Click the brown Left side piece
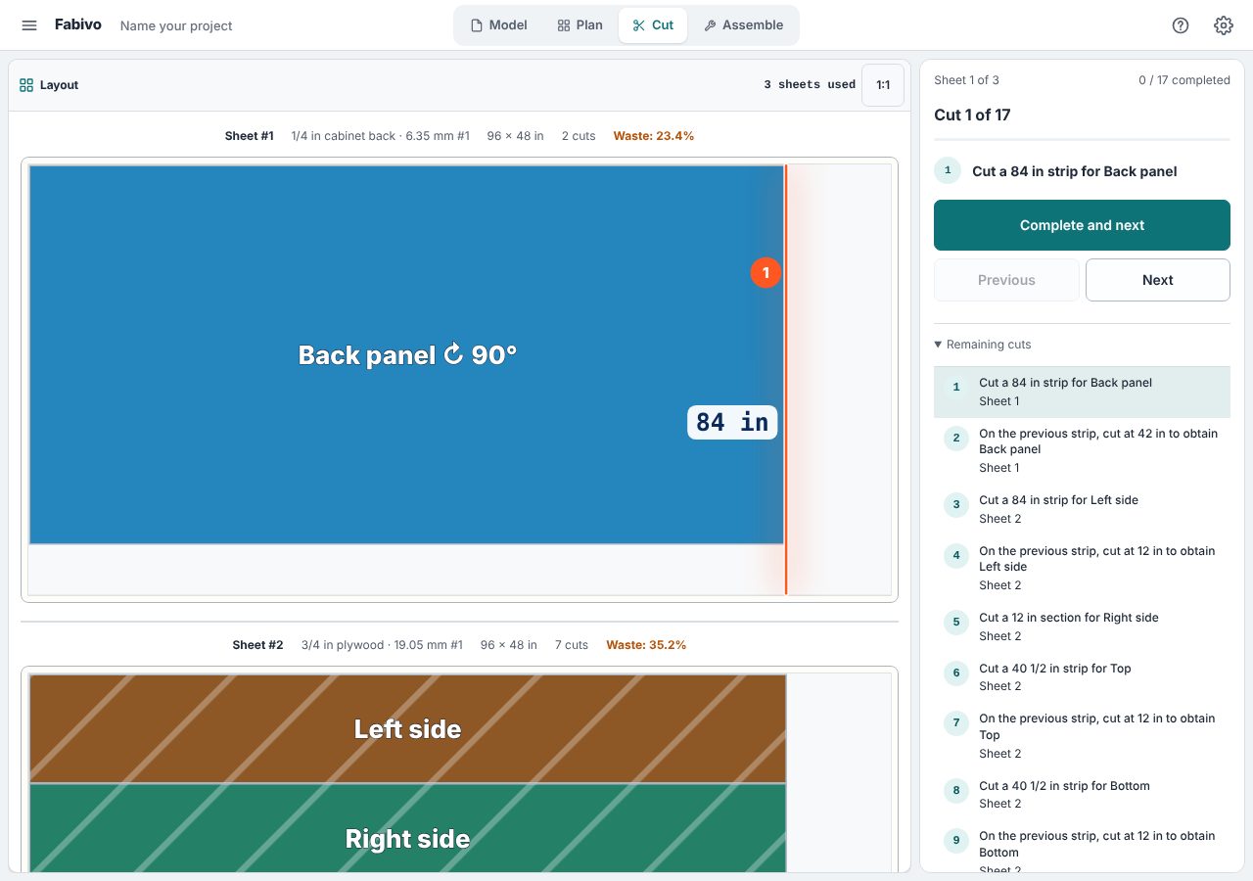The height and width of the screenshot is (881, 1253). point(407,728)
